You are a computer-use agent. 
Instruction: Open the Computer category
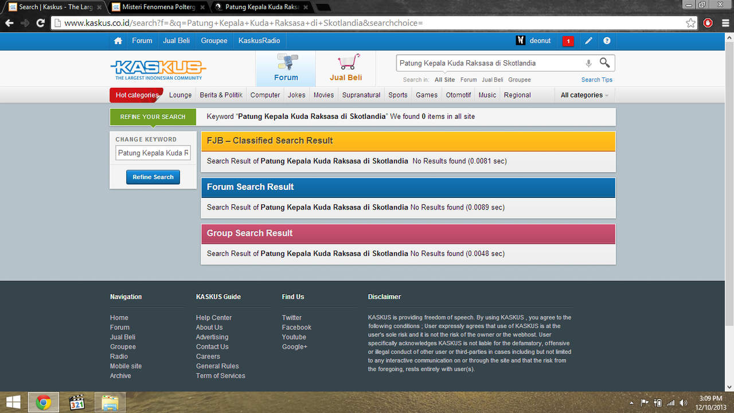(x=265, y=95)
